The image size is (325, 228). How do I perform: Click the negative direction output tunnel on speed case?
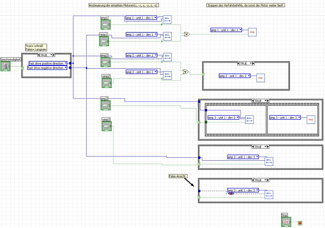click(x=70, y=68)
